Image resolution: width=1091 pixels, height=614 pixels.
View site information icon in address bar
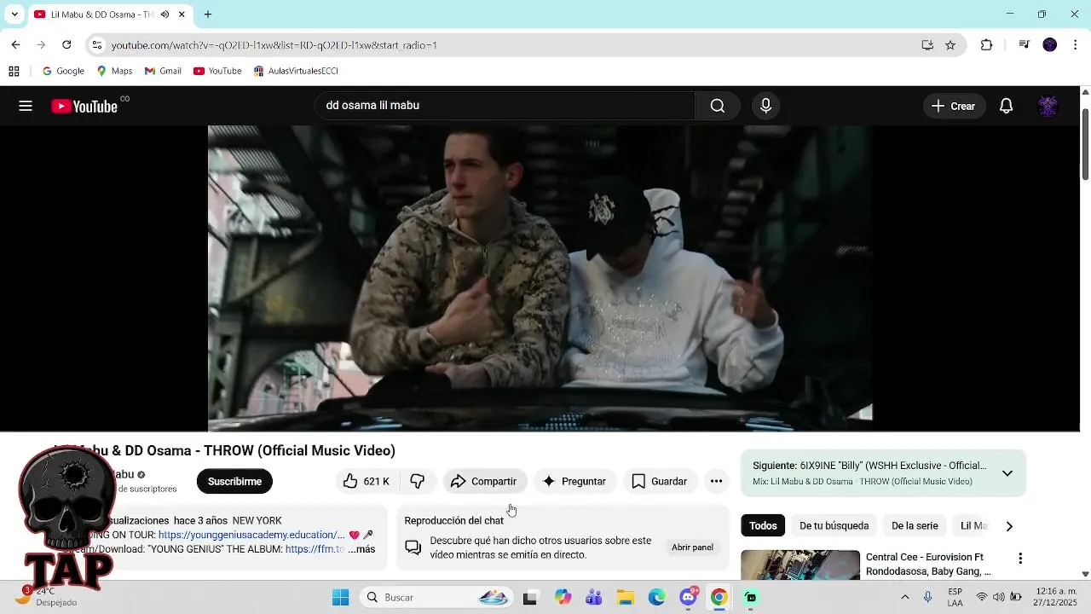(x=97, y=45)
